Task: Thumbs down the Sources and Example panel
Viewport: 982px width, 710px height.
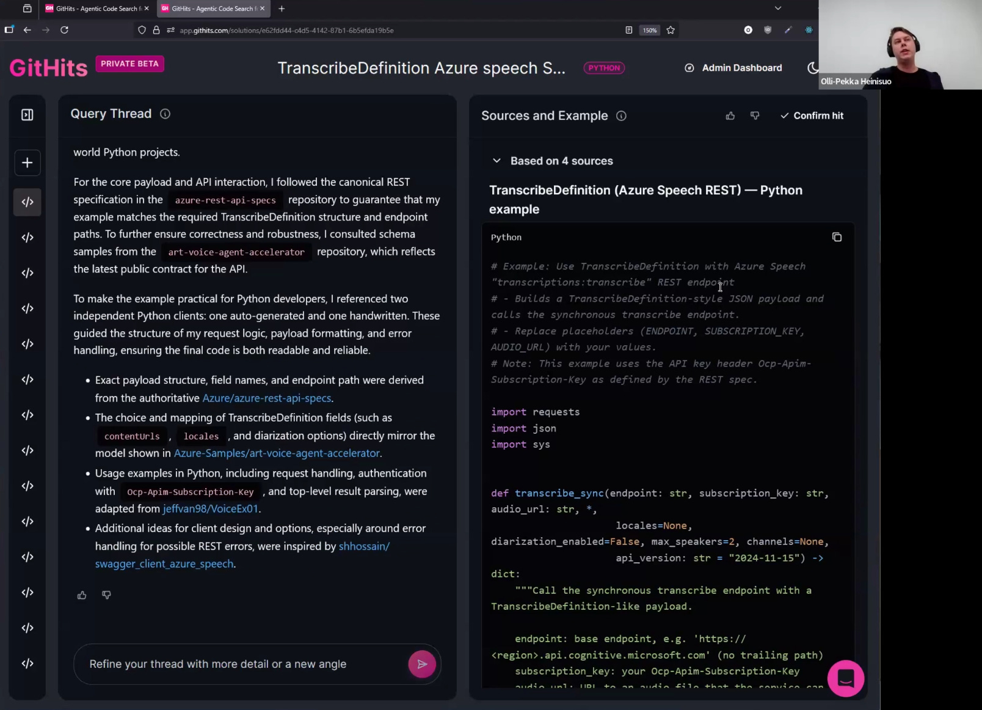Action: coord(755,115)
